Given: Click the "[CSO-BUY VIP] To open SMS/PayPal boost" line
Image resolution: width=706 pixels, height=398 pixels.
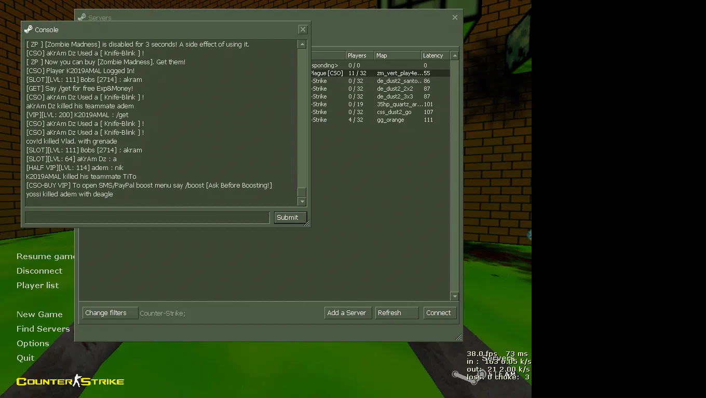Looking at the screenshot, I should [x=149, y=186].
